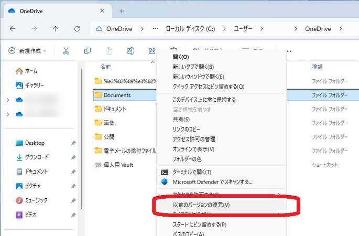Click the pin icon next to ミュージック
The height and width of the screenshot is (236, 359).
point(73,200)
